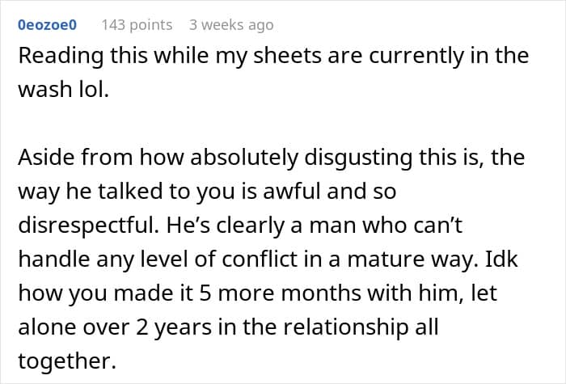The width and height of the screenshot is (566, 384).
Task: Click the words "relationship all"
Action: click(x=361, y=327)
